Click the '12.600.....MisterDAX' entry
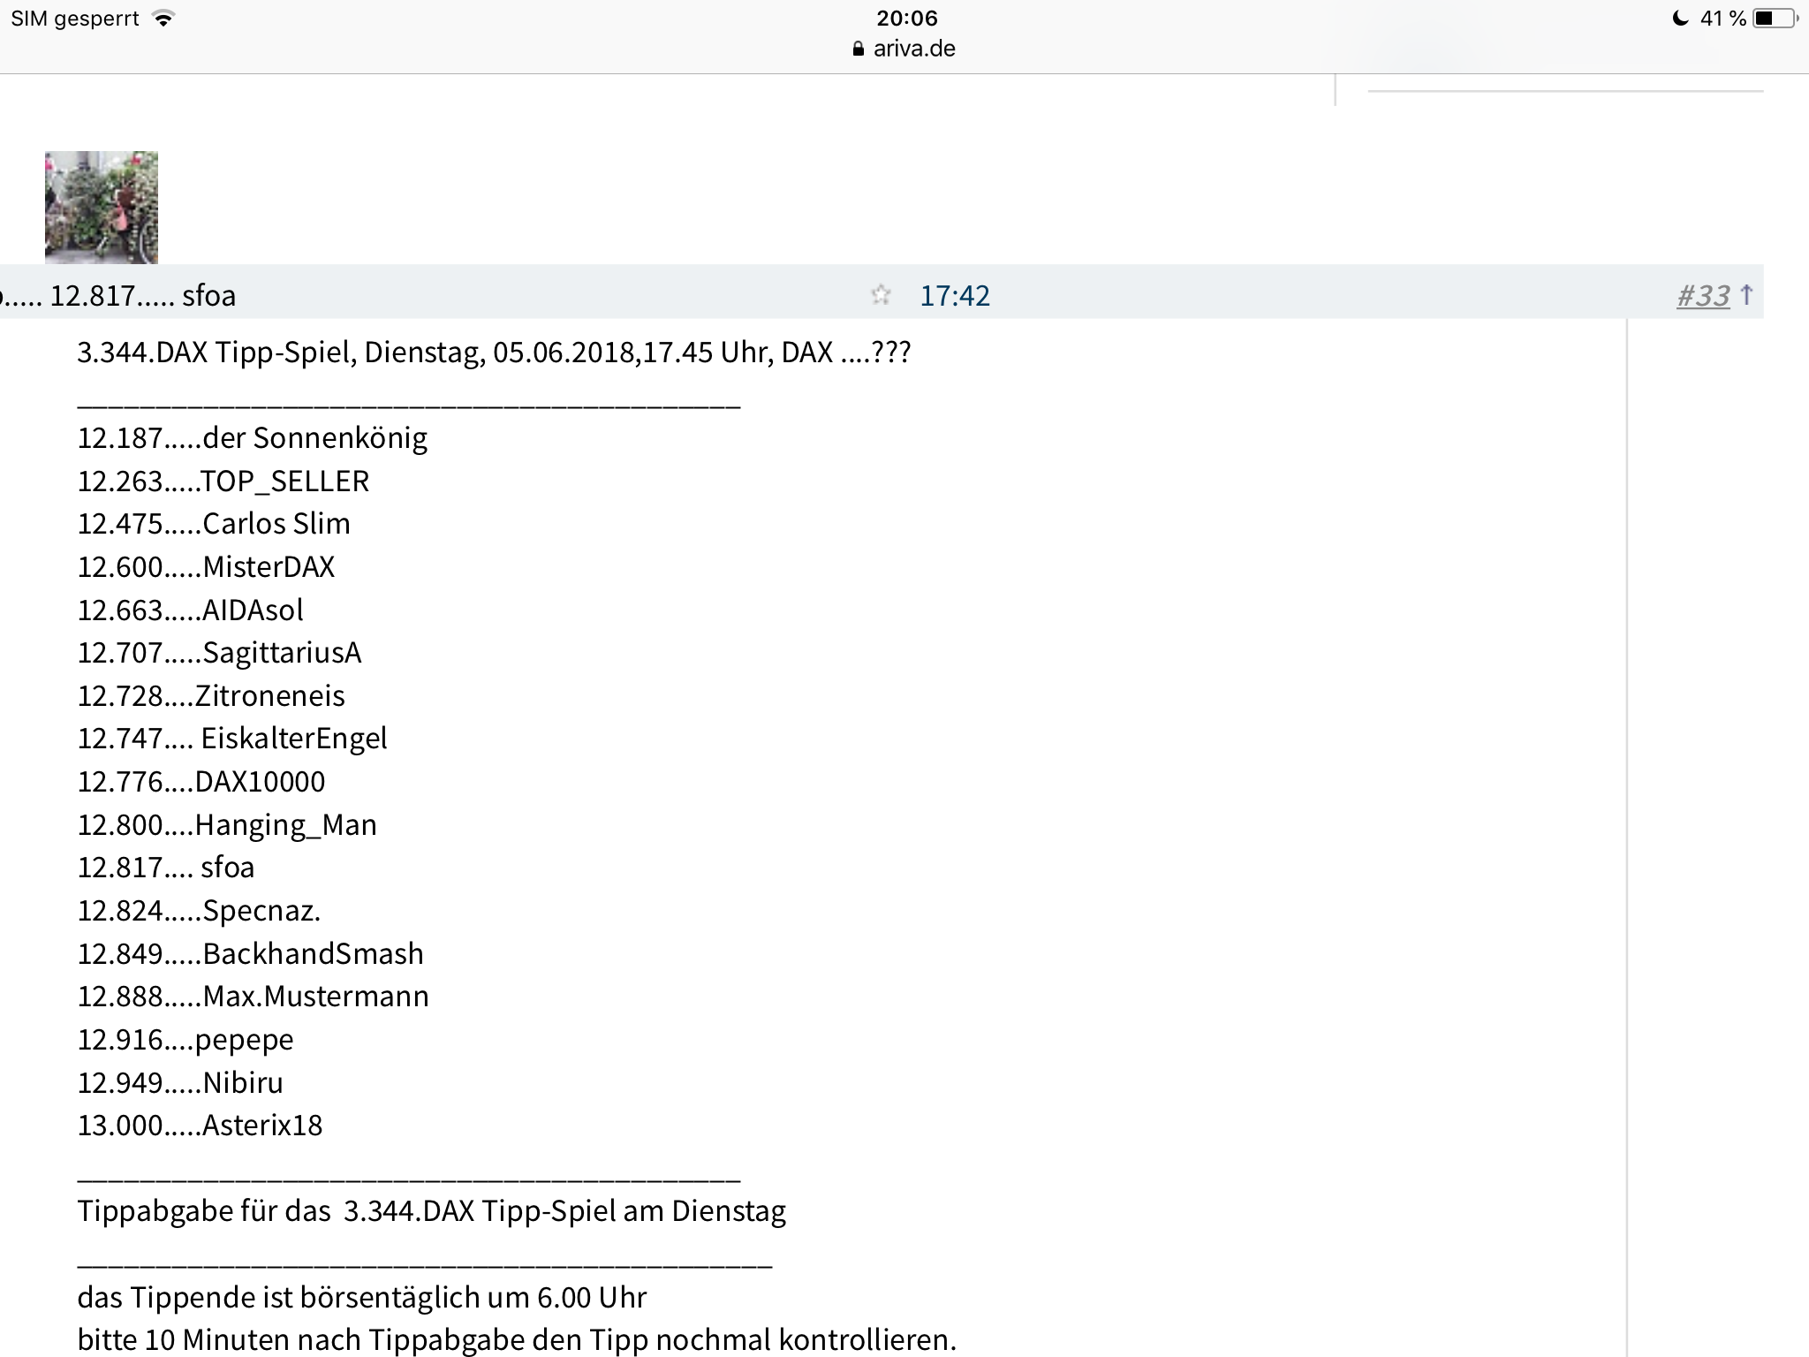 [206, 567]
